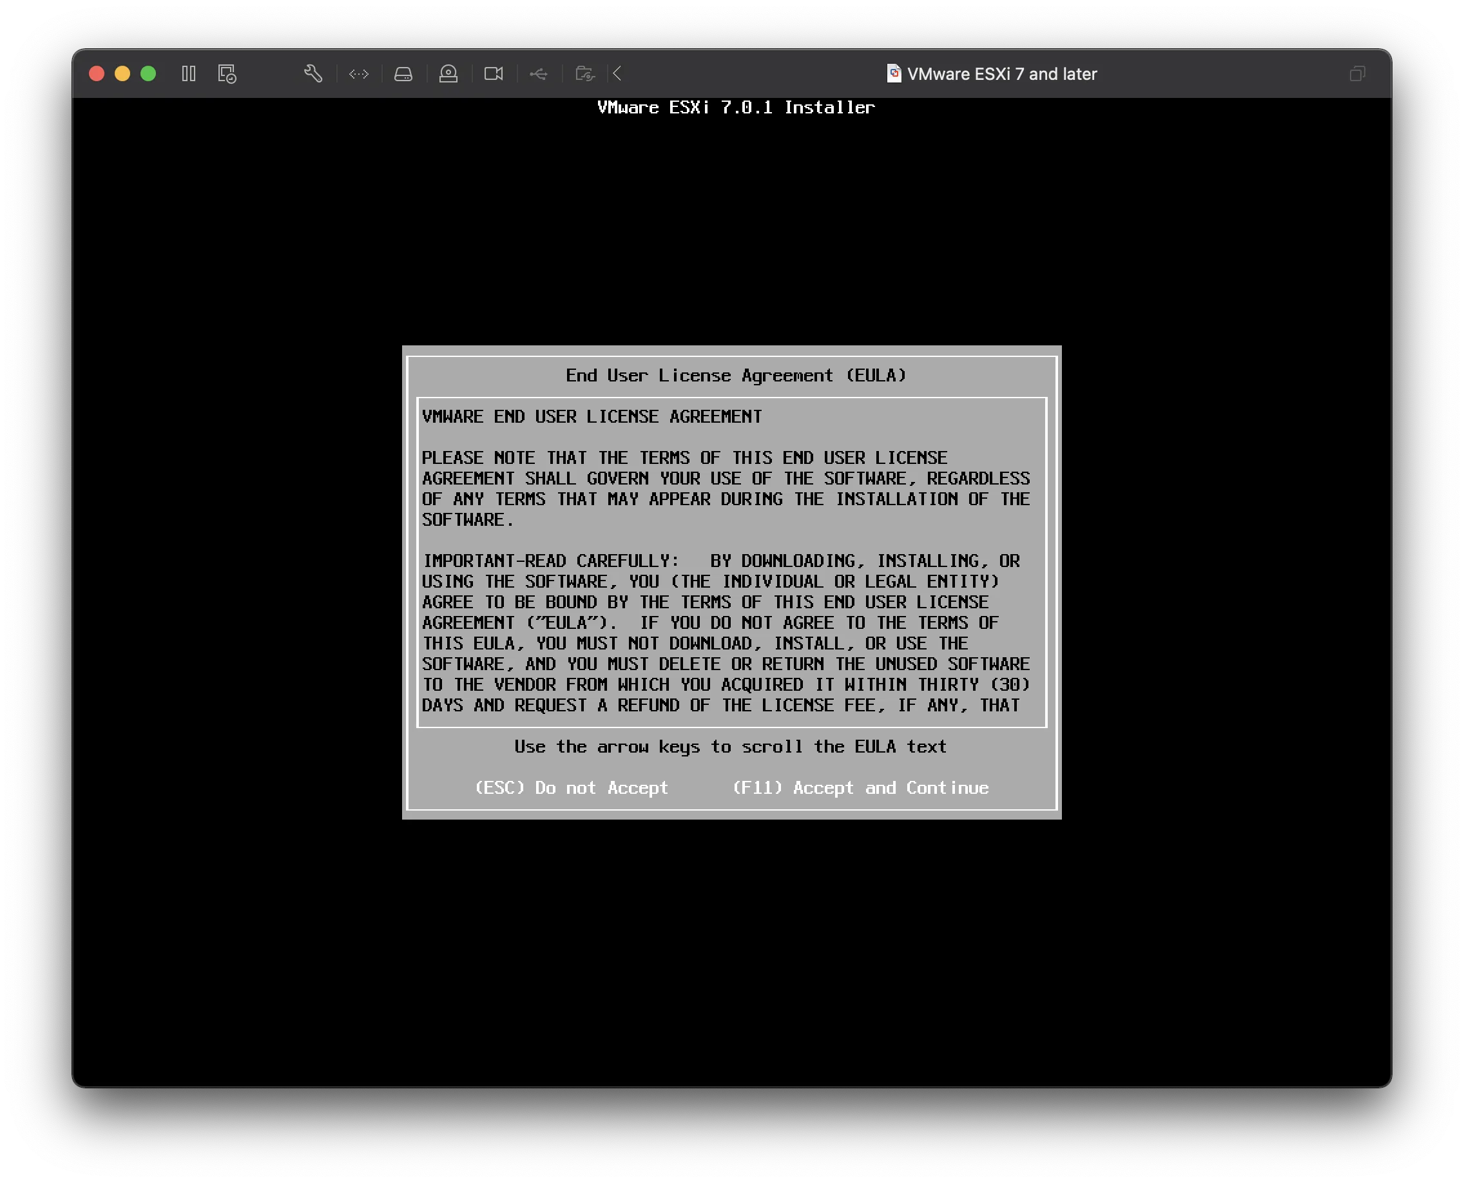1464x1183 pixels.
Task: Click the window view icon at top right
Action: 1357,73
